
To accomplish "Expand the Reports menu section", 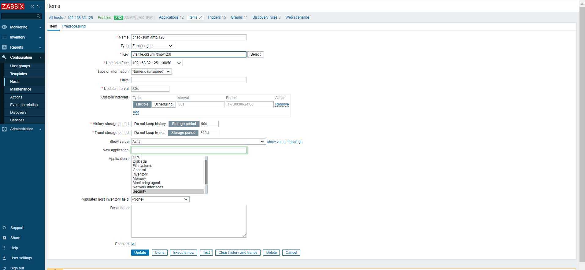I will point(22,47).
